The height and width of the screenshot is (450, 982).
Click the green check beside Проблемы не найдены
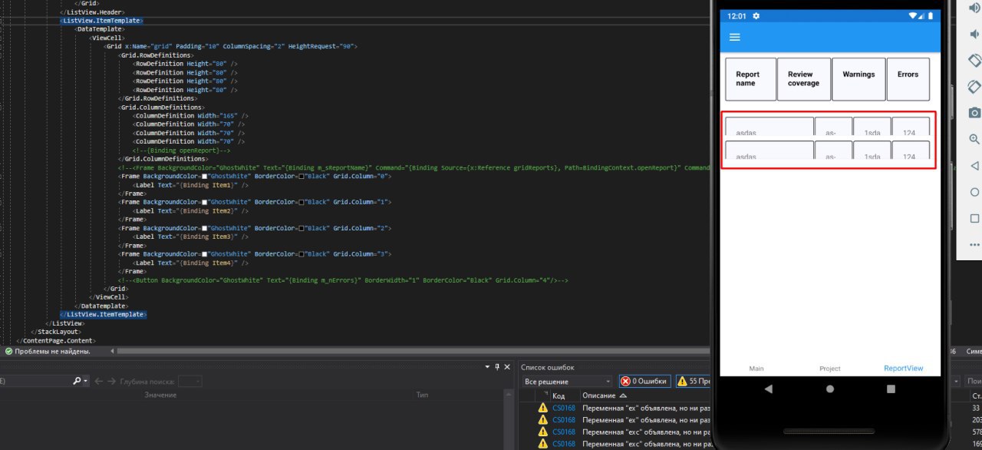8,351
